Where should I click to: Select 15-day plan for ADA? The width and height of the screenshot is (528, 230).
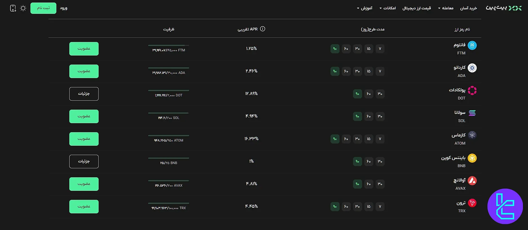[x=369, y=71]
